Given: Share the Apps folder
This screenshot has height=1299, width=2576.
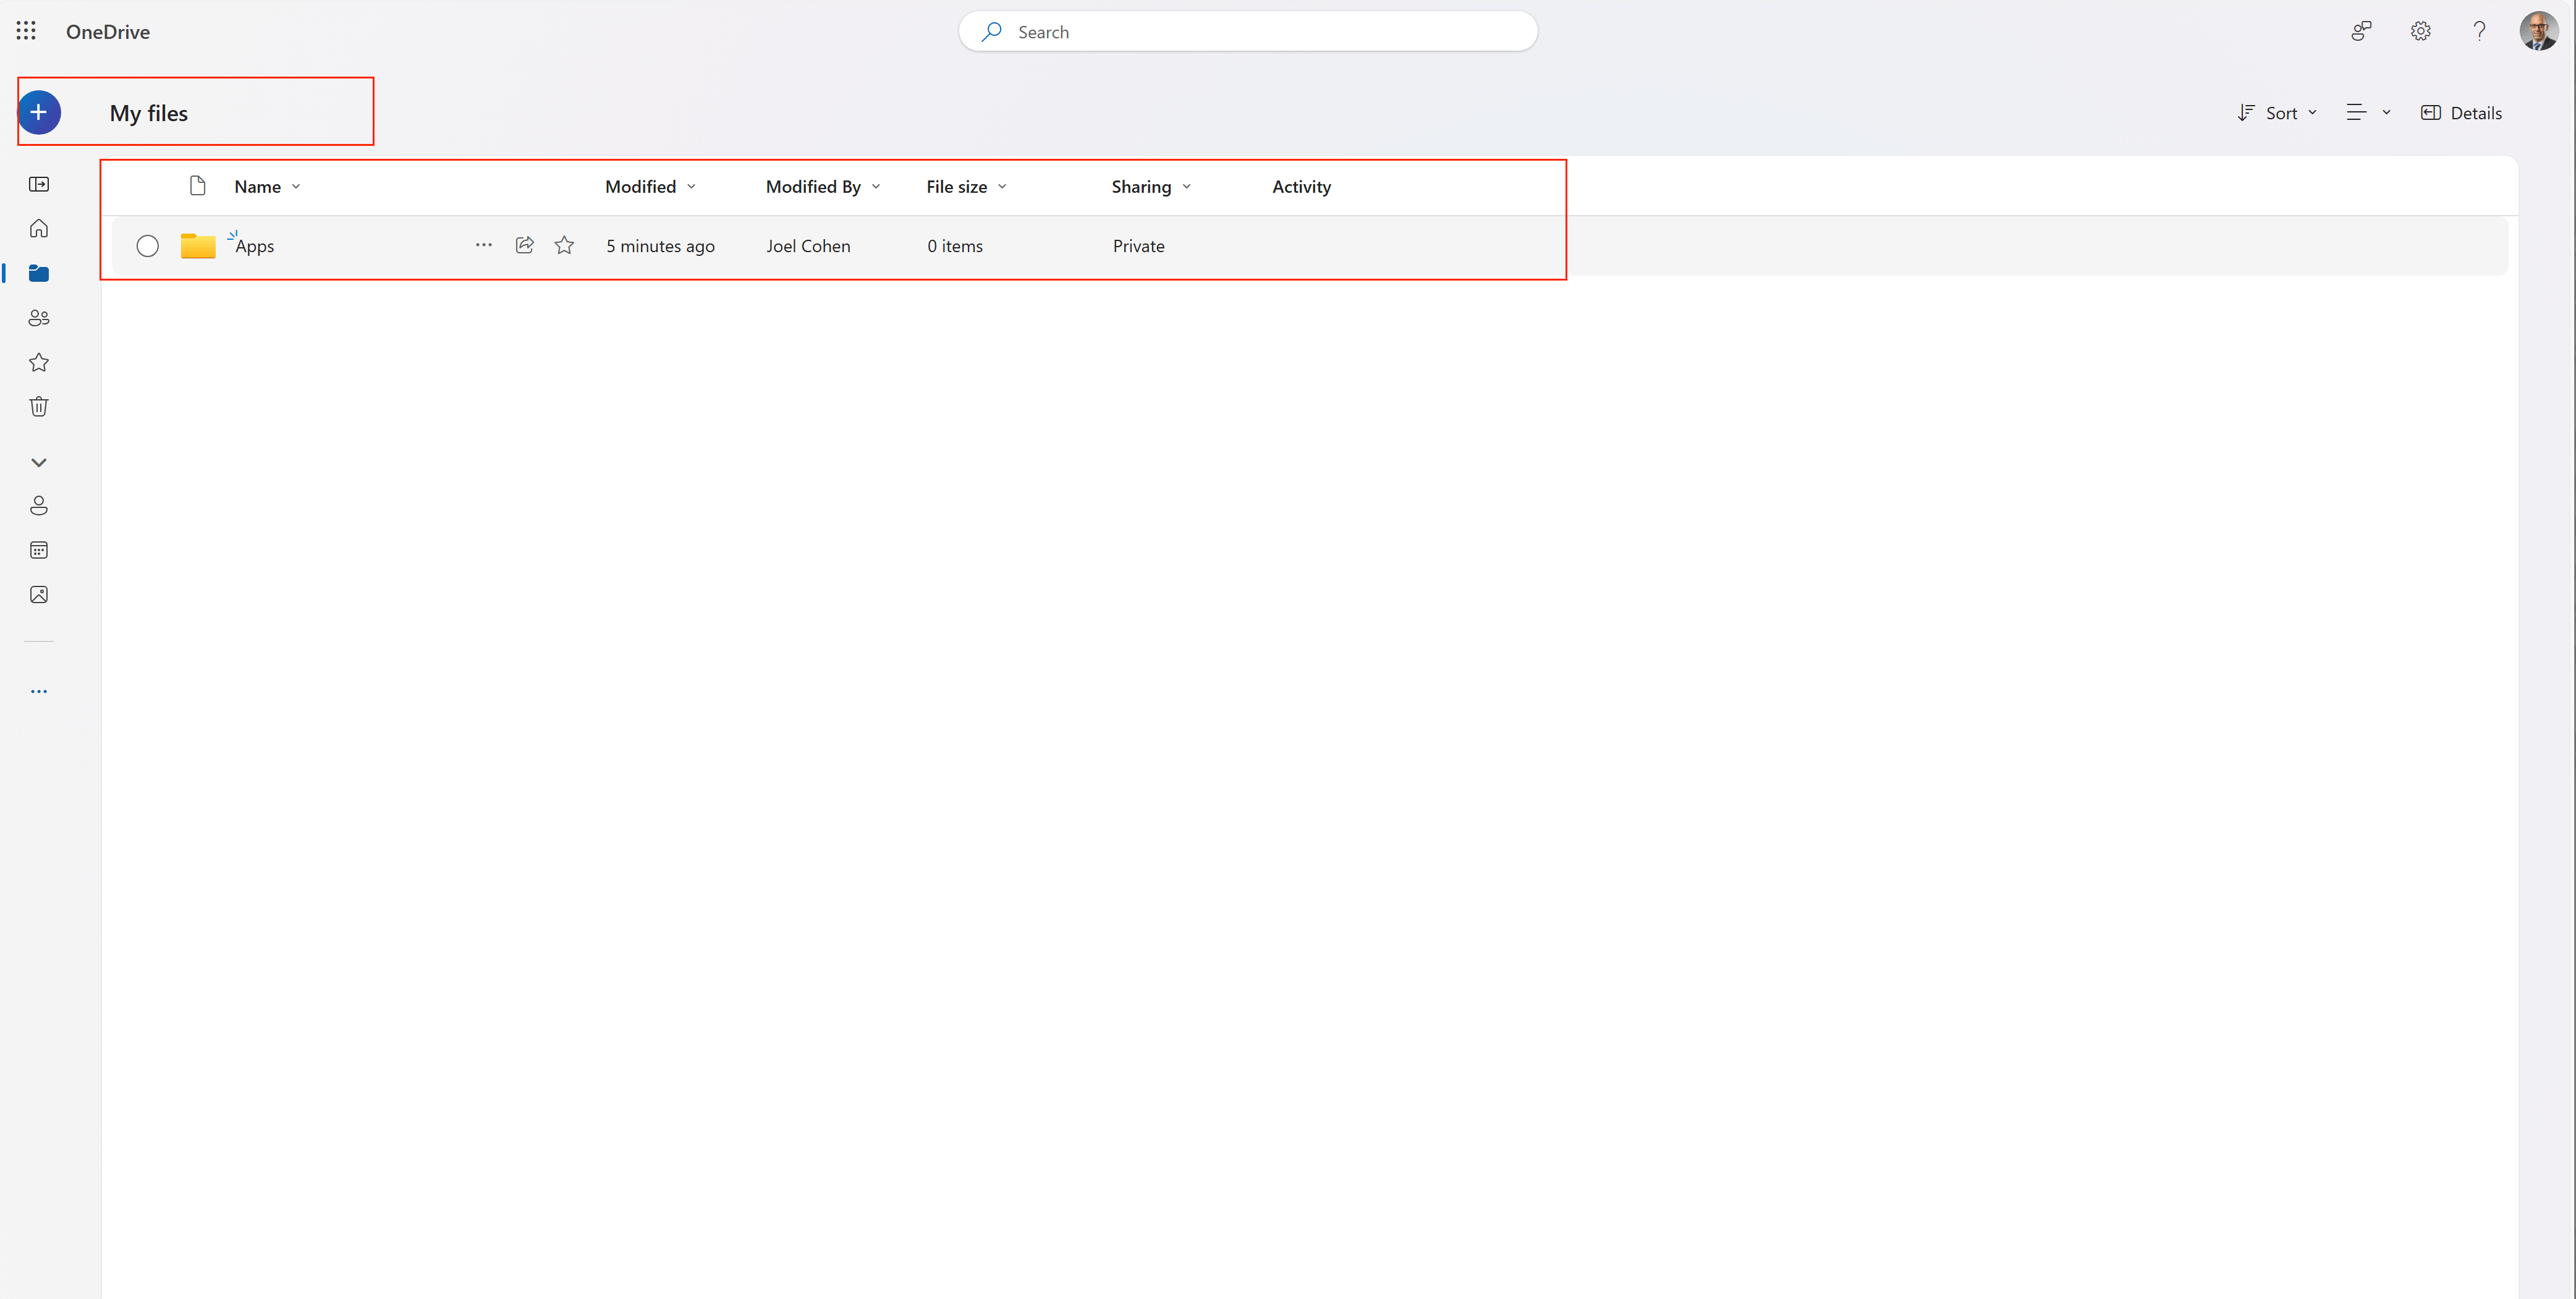Looking at the screenshot, I should (x=524, y=245).
